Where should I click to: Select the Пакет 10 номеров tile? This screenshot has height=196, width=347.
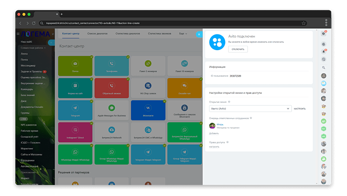coord(184,66)
